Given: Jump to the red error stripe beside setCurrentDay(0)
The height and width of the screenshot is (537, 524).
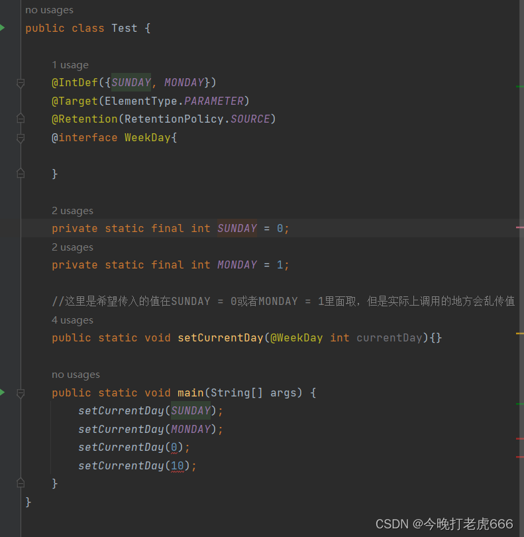Looking at the screenshot, I should (519, 439).
